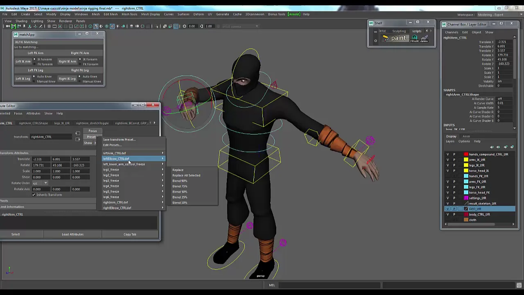Open the sRGB gamma view transform dropdown

tap(241, 26)
